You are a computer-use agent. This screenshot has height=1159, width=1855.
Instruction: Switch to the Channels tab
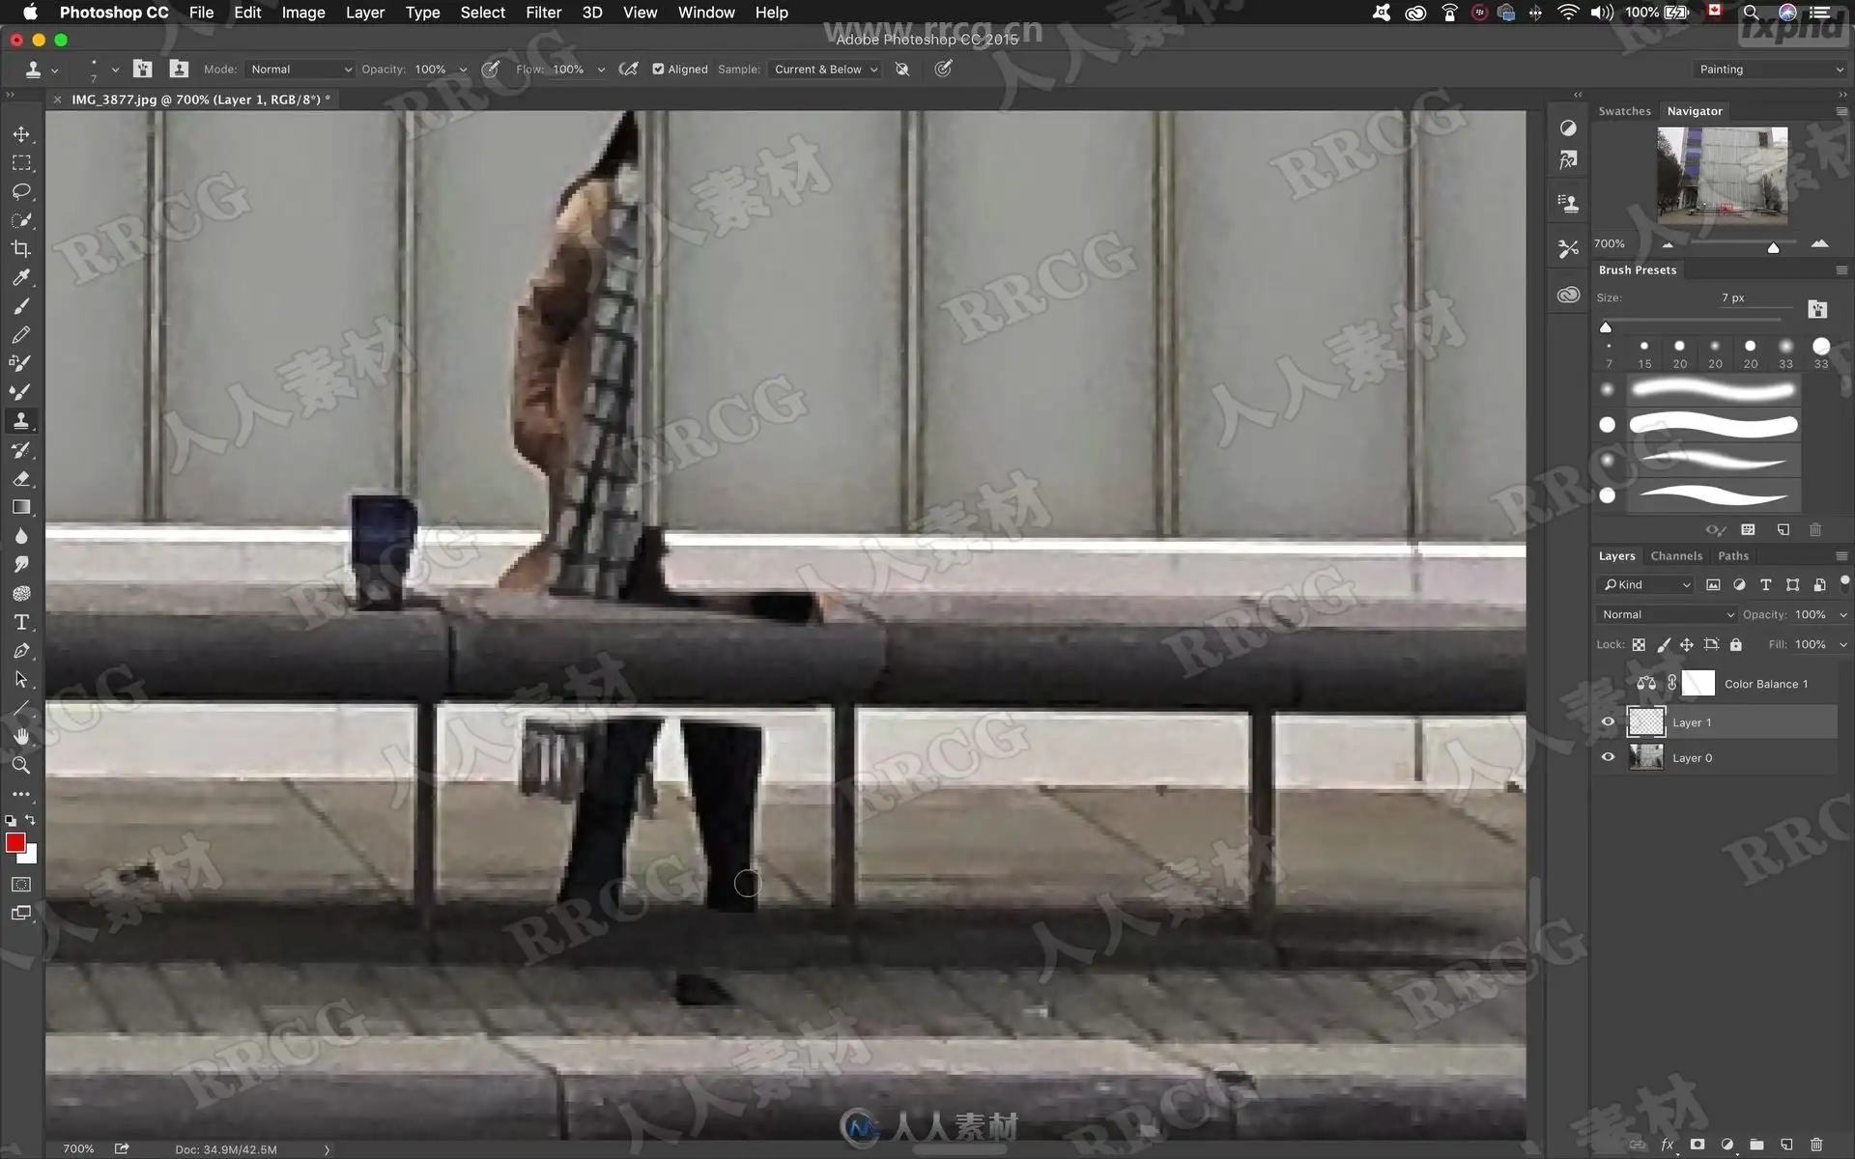click(x=1676, y=556)
